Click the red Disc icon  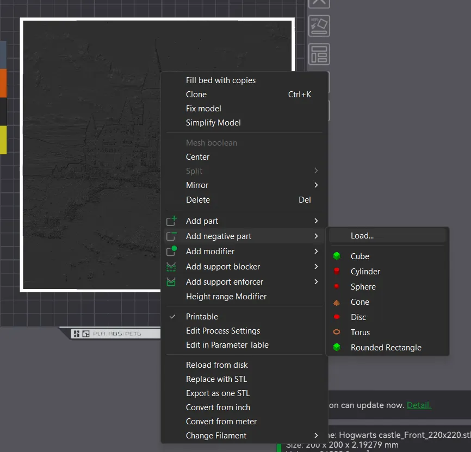click(337, 317)
